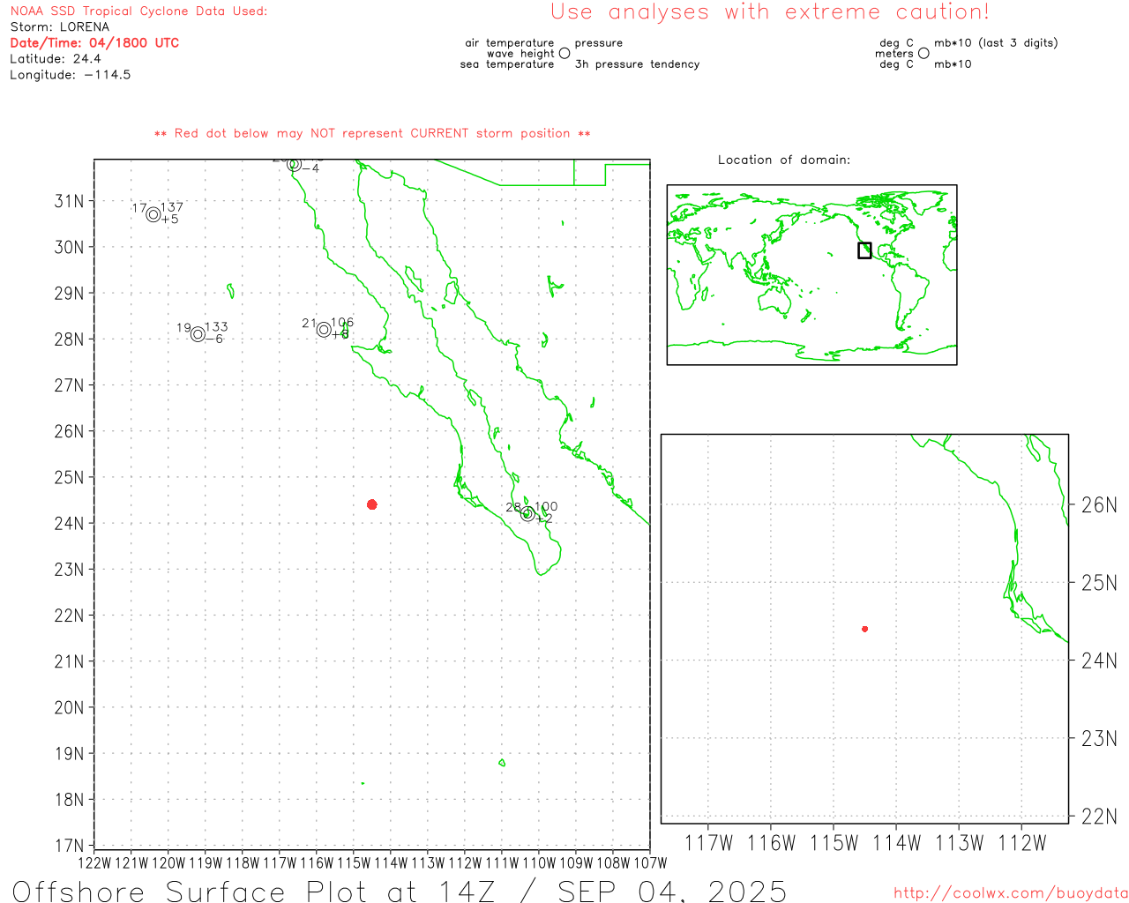The width and height of the screenshot is (1129, 903).
Task: Click the '24N' latitude label on main map
Action: (x=70, y=524)
